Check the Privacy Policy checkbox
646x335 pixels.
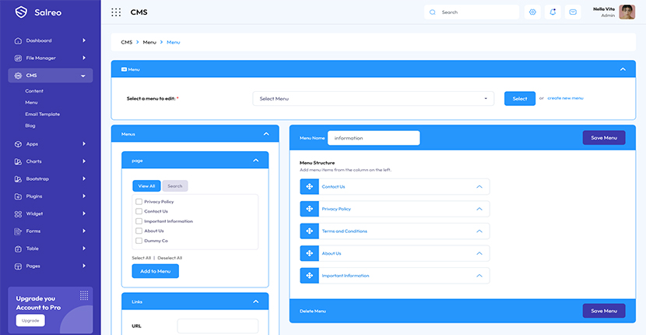coord(139,202)
